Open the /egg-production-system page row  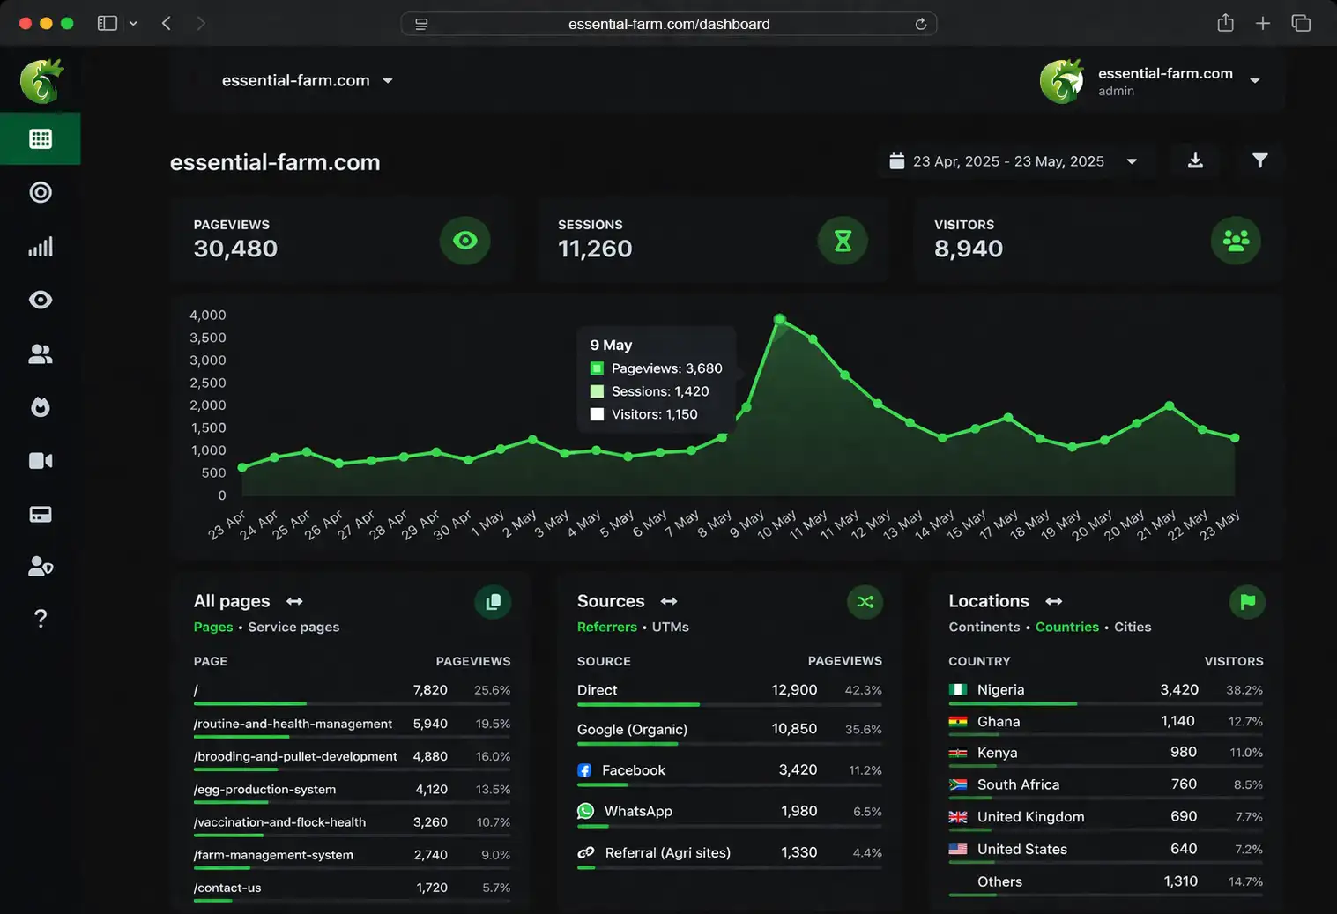[x=352, y=791]
